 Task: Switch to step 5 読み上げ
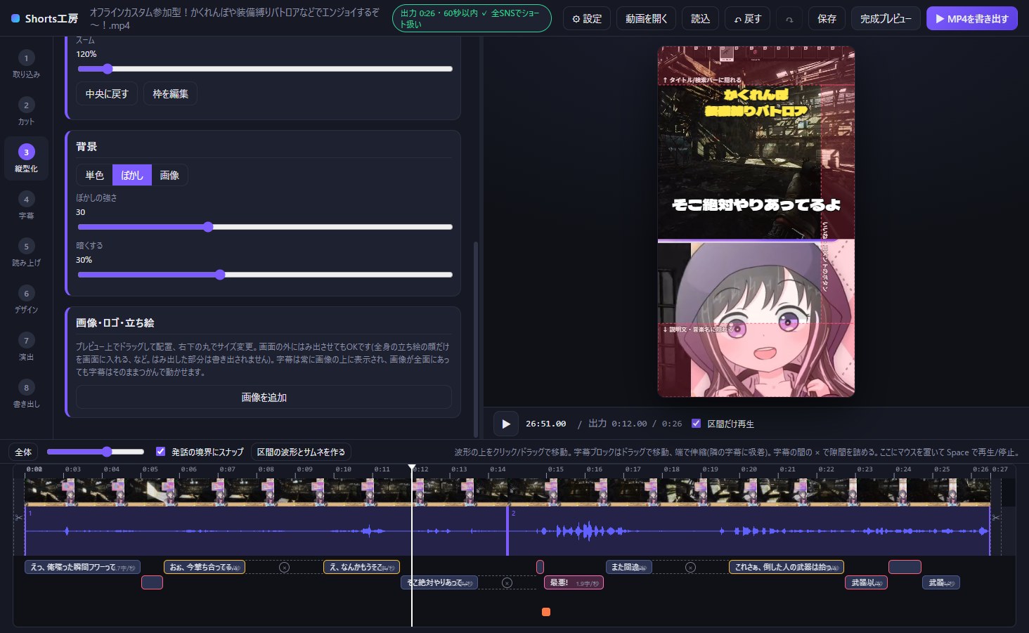pyautogui.click(x=26, y=253)
